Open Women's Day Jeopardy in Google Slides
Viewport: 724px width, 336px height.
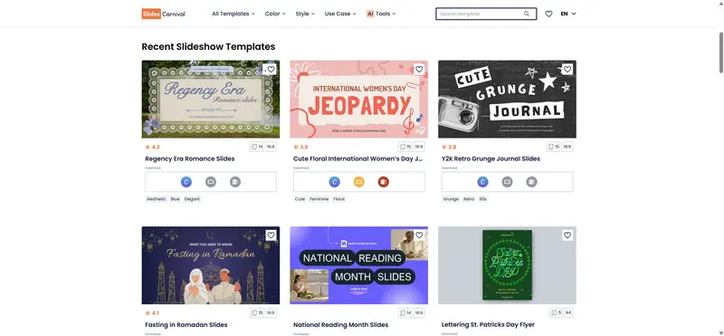pos(358,182)
